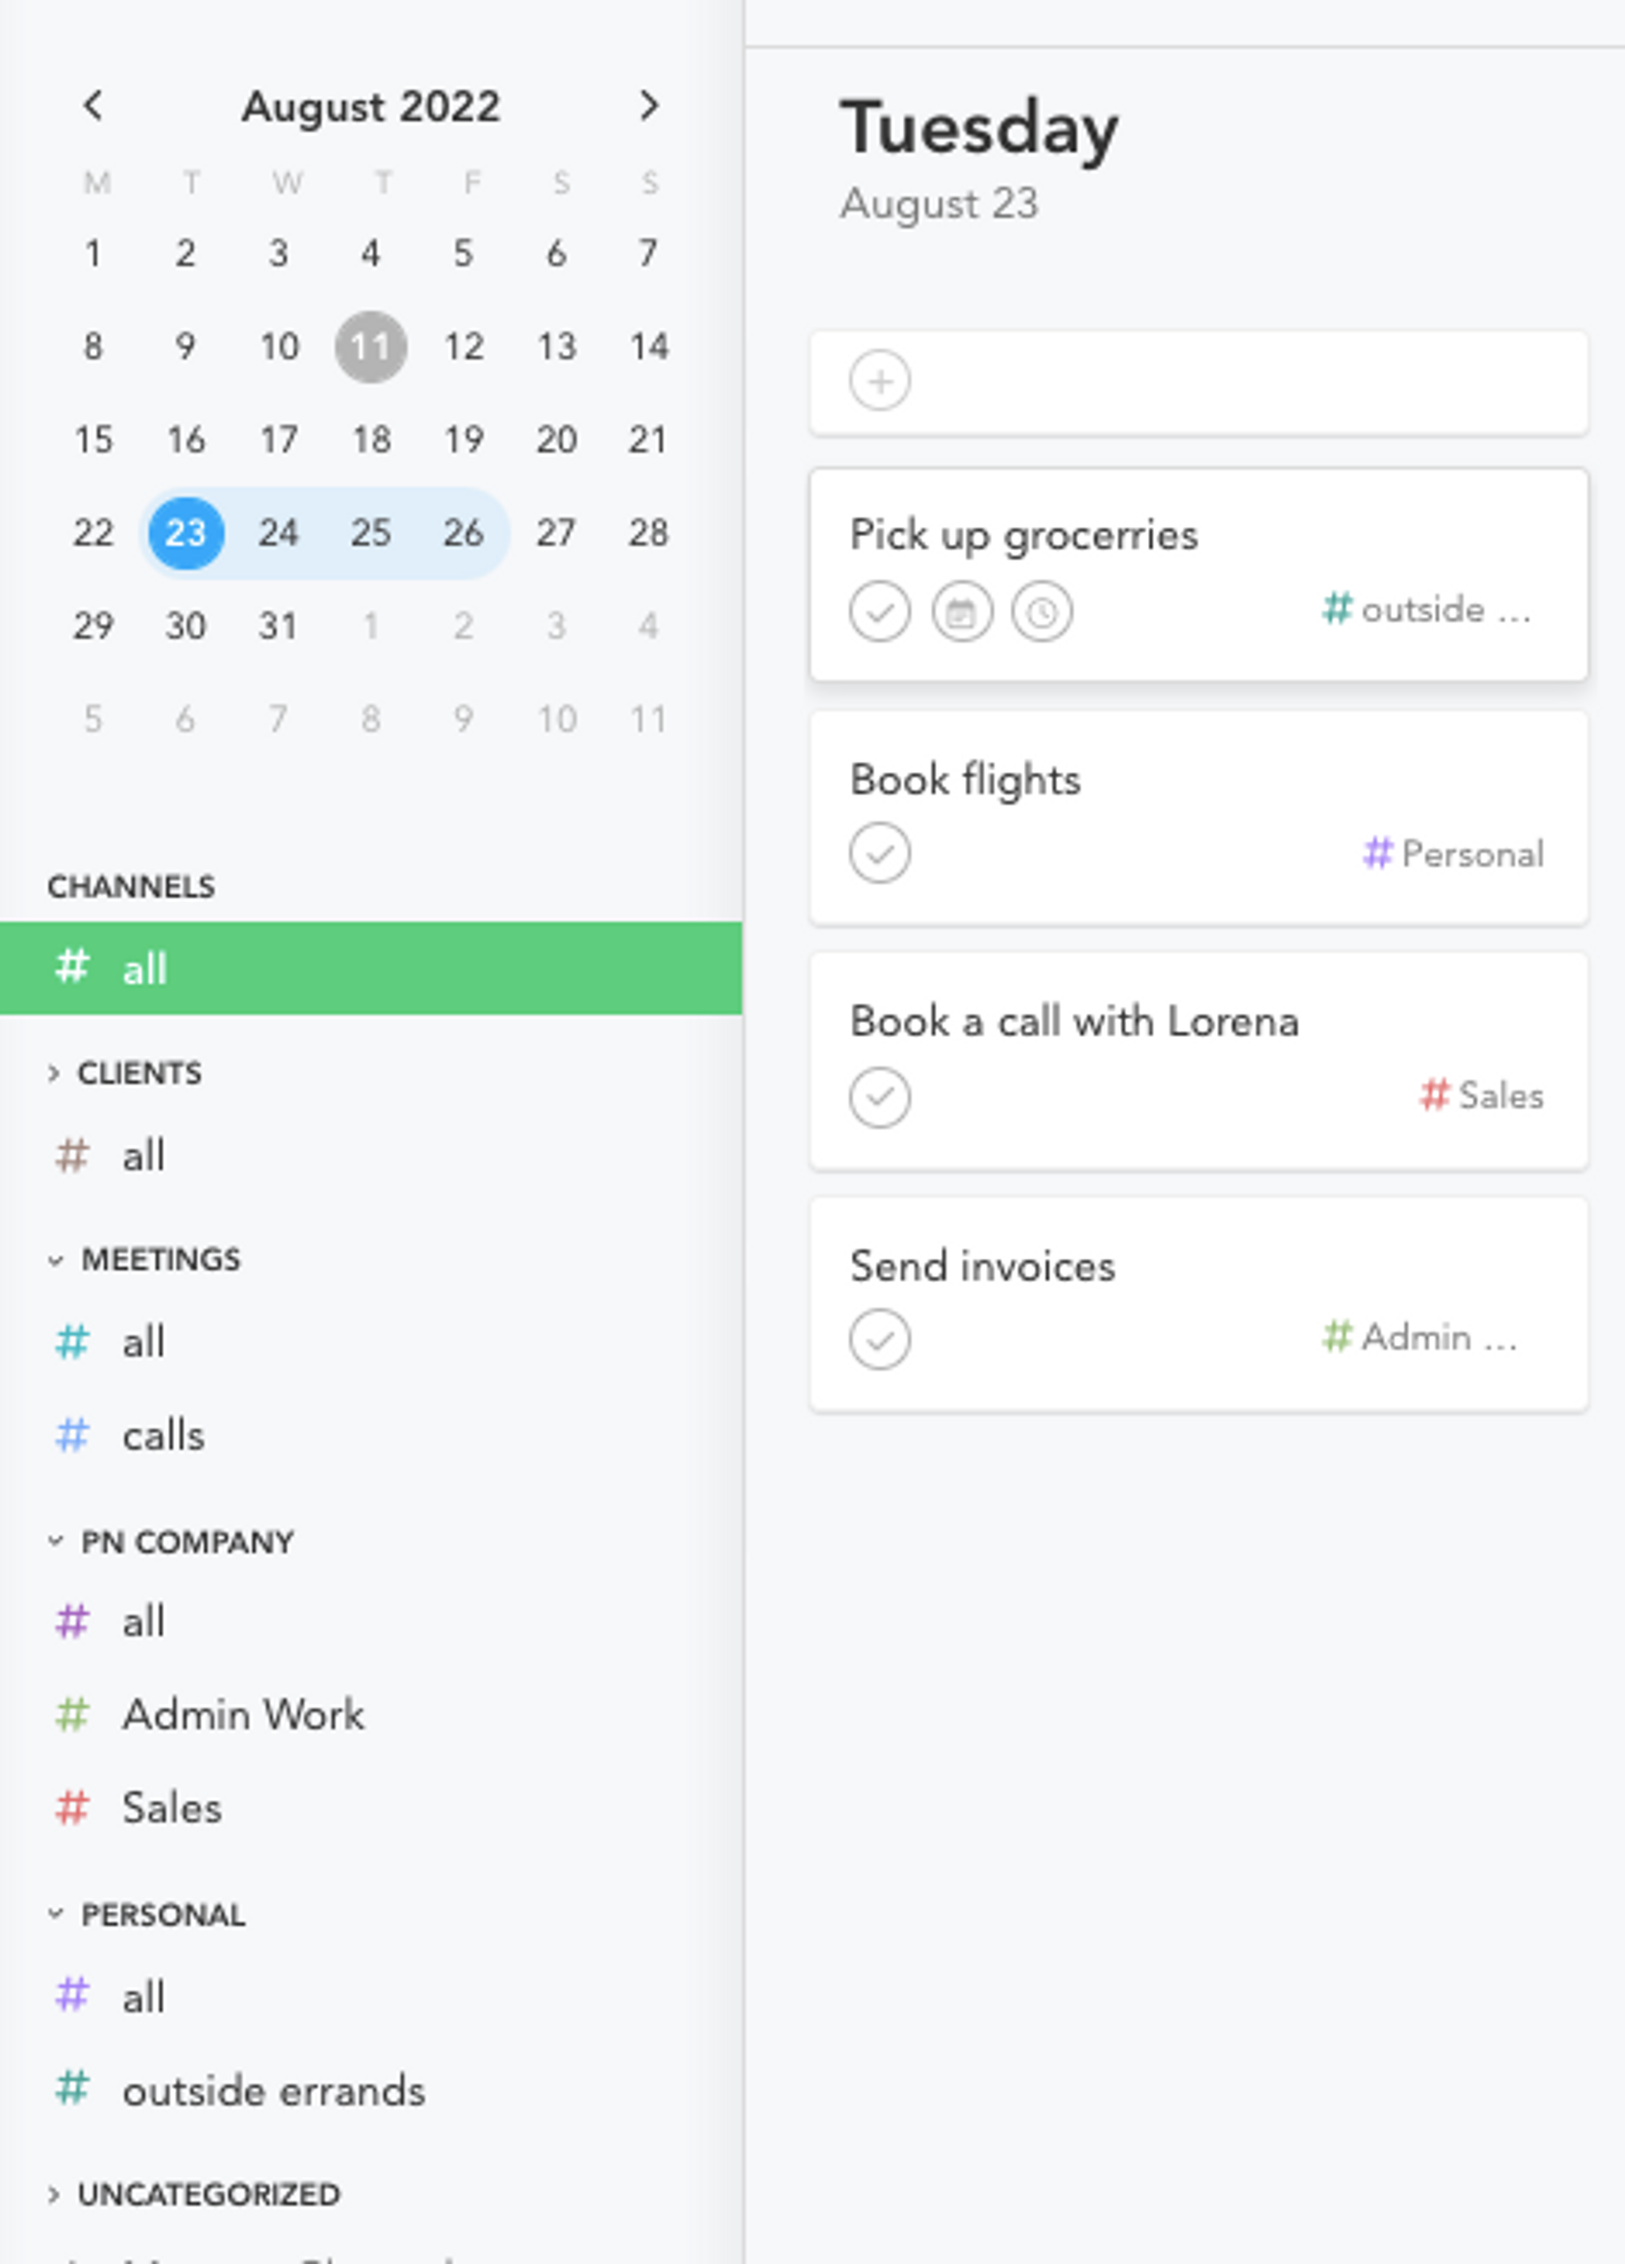Expand the UNCATEGORIZED channel group
This screenshot has width=1625, height=2264.
click(x=54, y=2194)
